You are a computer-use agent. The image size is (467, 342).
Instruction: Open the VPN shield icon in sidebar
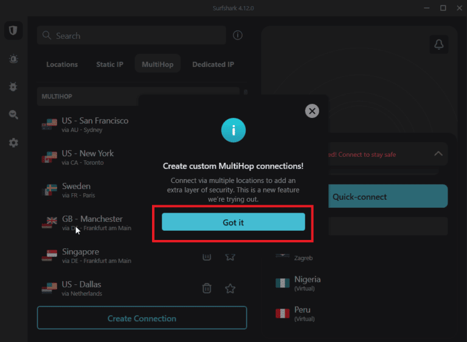click(13, 31)
